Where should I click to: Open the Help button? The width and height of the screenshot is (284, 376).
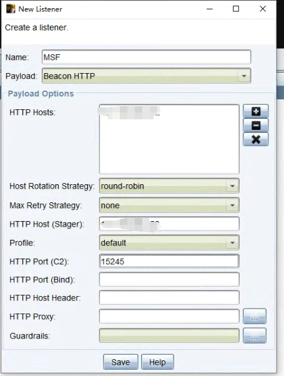tap(157, 362)
